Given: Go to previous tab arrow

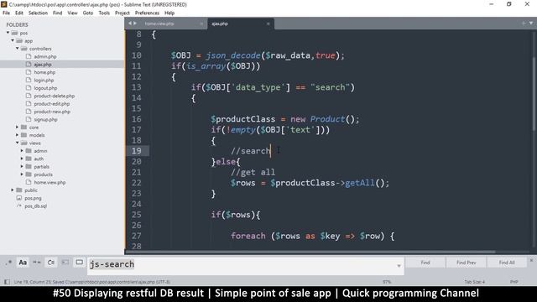Looking at the screenshot, I should [x=130, y=23].
